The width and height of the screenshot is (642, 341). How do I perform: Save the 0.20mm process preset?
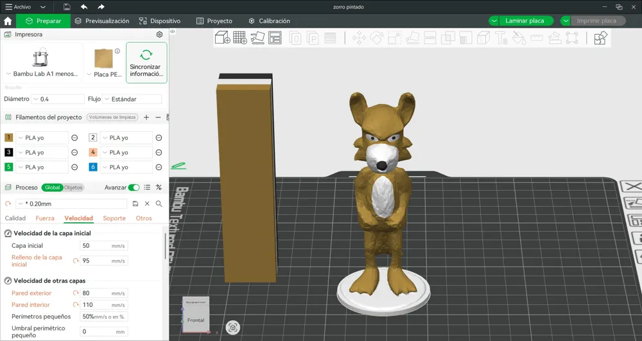(135, 204)
